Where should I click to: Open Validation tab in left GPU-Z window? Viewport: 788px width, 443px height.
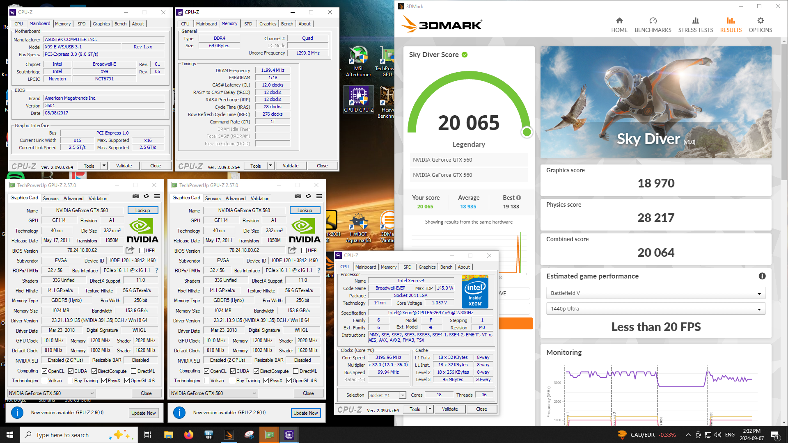[x=98, y=199]
